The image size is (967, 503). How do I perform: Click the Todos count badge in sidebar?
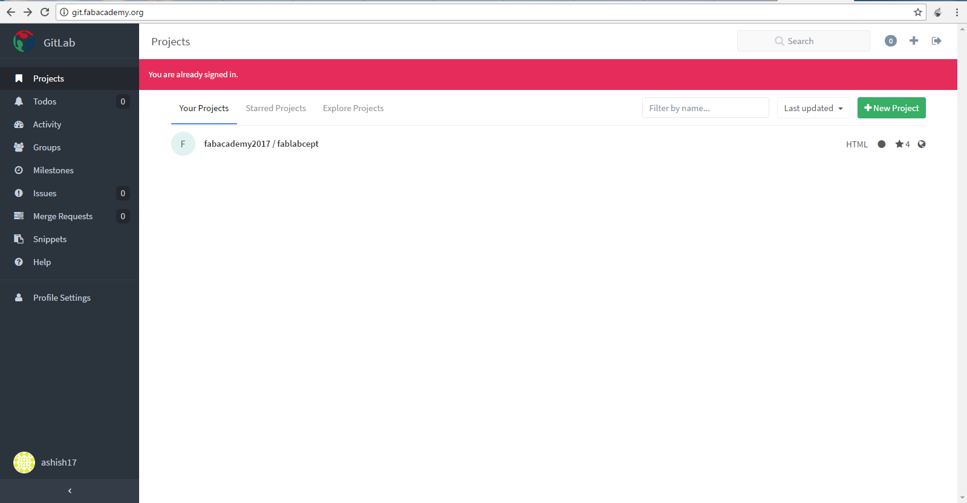pos(123,101)
